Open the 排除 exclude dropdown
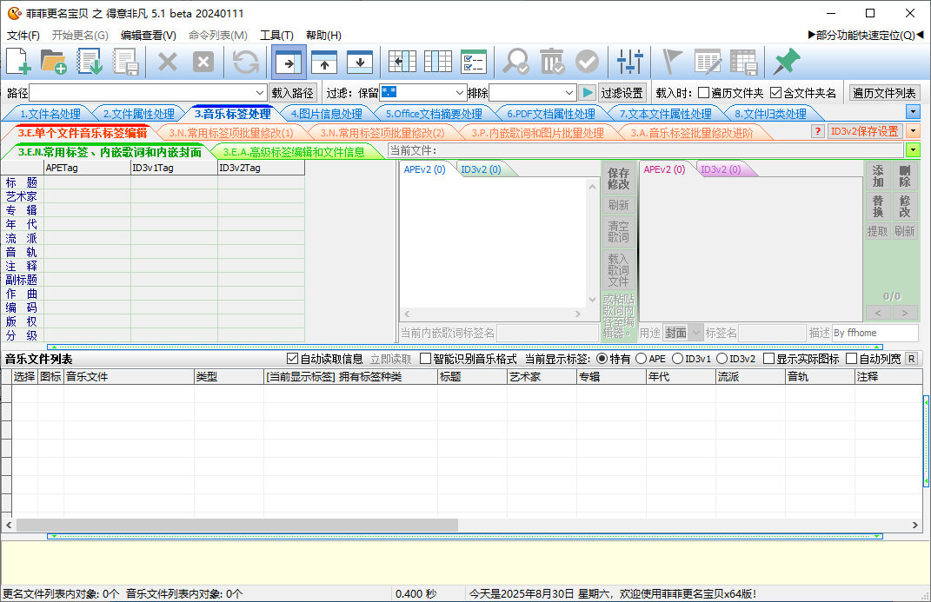The height and width of the screenshot is (602, 931). pyautogui.click(x=569, y=93)
